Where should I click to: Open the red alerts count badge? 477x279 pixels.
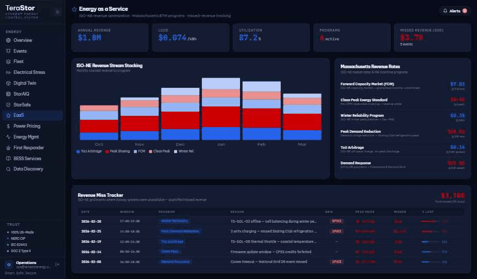coord(465,11)
